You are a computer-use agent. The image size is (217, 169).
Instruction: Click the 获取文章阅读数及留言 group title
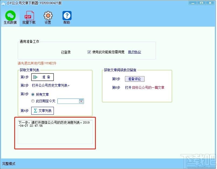click(120, 70)
